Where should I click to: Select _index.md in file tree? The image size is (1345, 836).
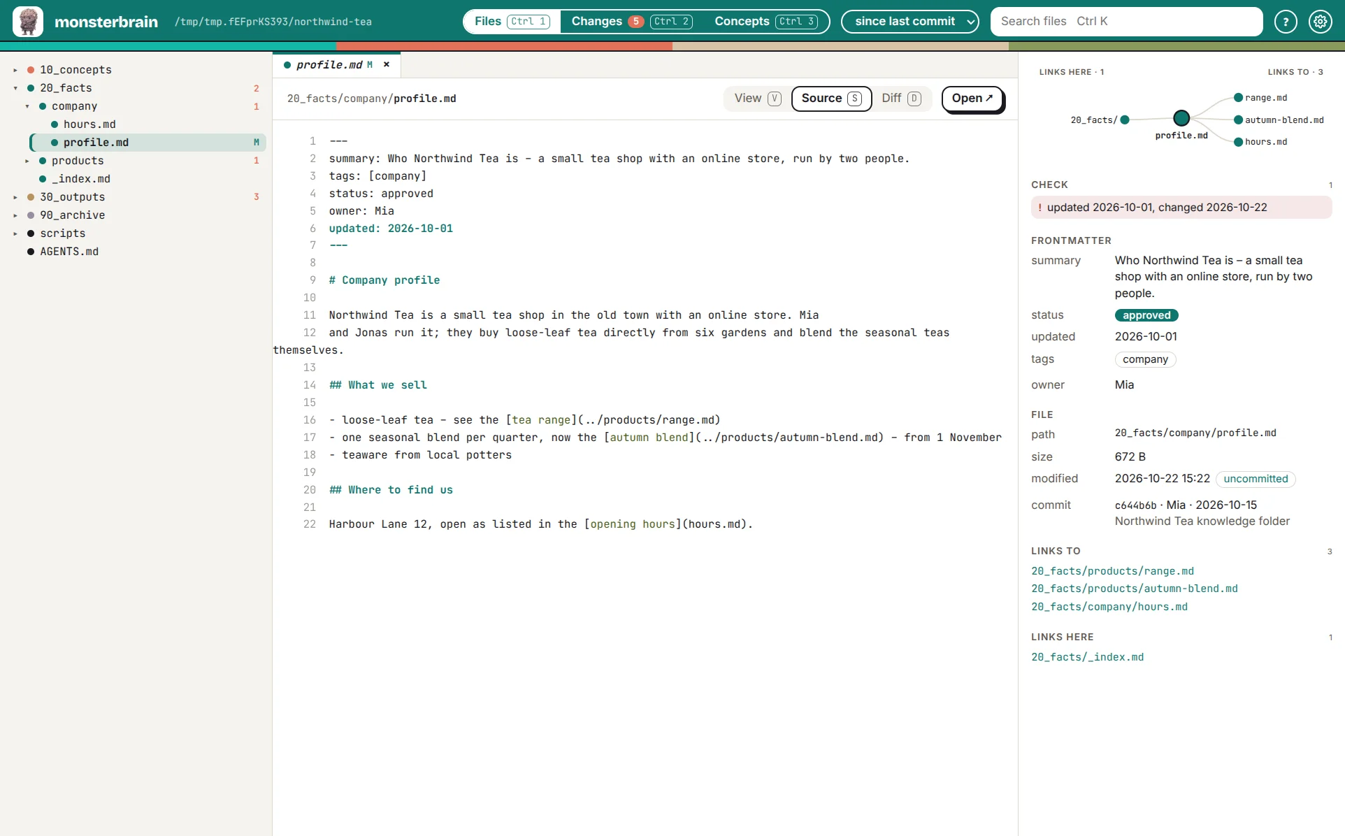(x=81, y=179)
